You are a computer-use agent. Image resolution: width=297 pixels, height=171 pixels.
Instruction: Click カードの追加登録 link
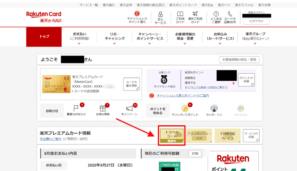(x=87, y=91)
